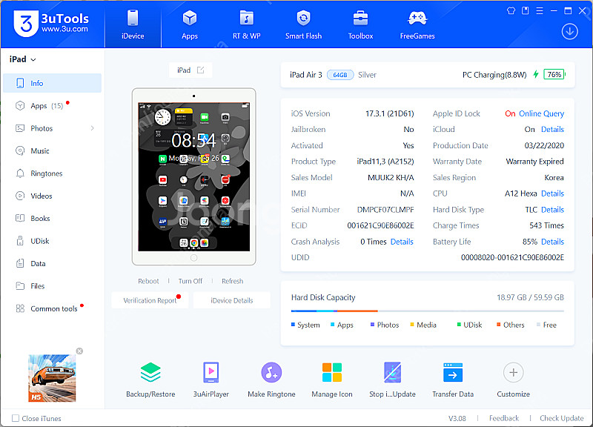The height and width of the screenshot is (427, 593).
Task: Select Music in the sidebar
Action: point(52,151)
